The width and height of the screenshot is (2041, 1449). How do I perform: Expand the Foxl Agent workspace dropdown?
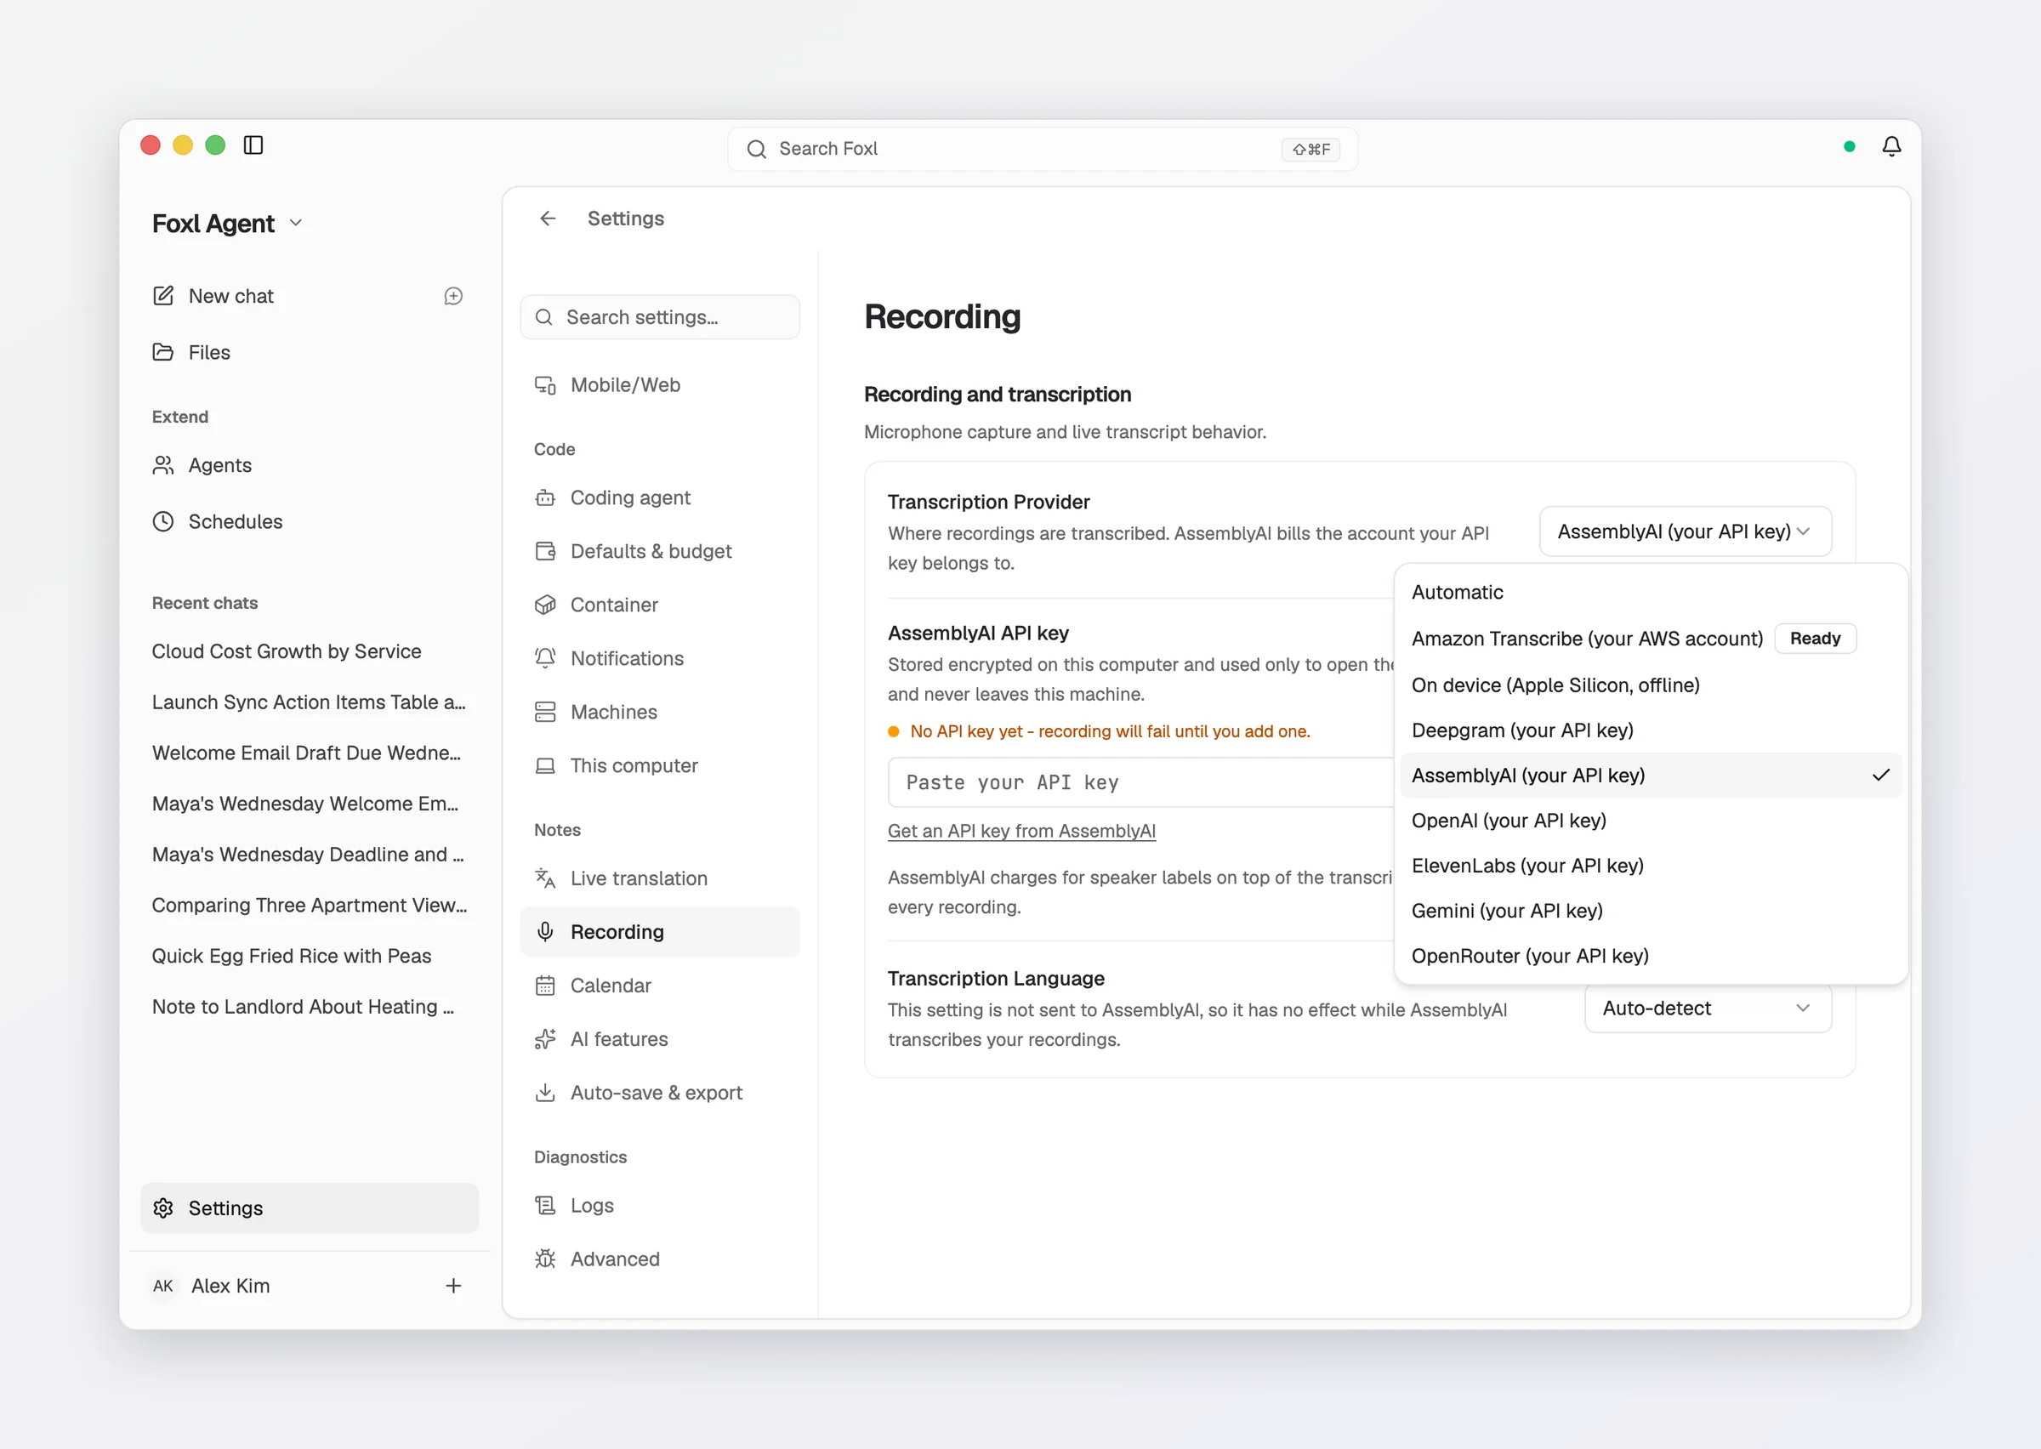coord(227,223)
